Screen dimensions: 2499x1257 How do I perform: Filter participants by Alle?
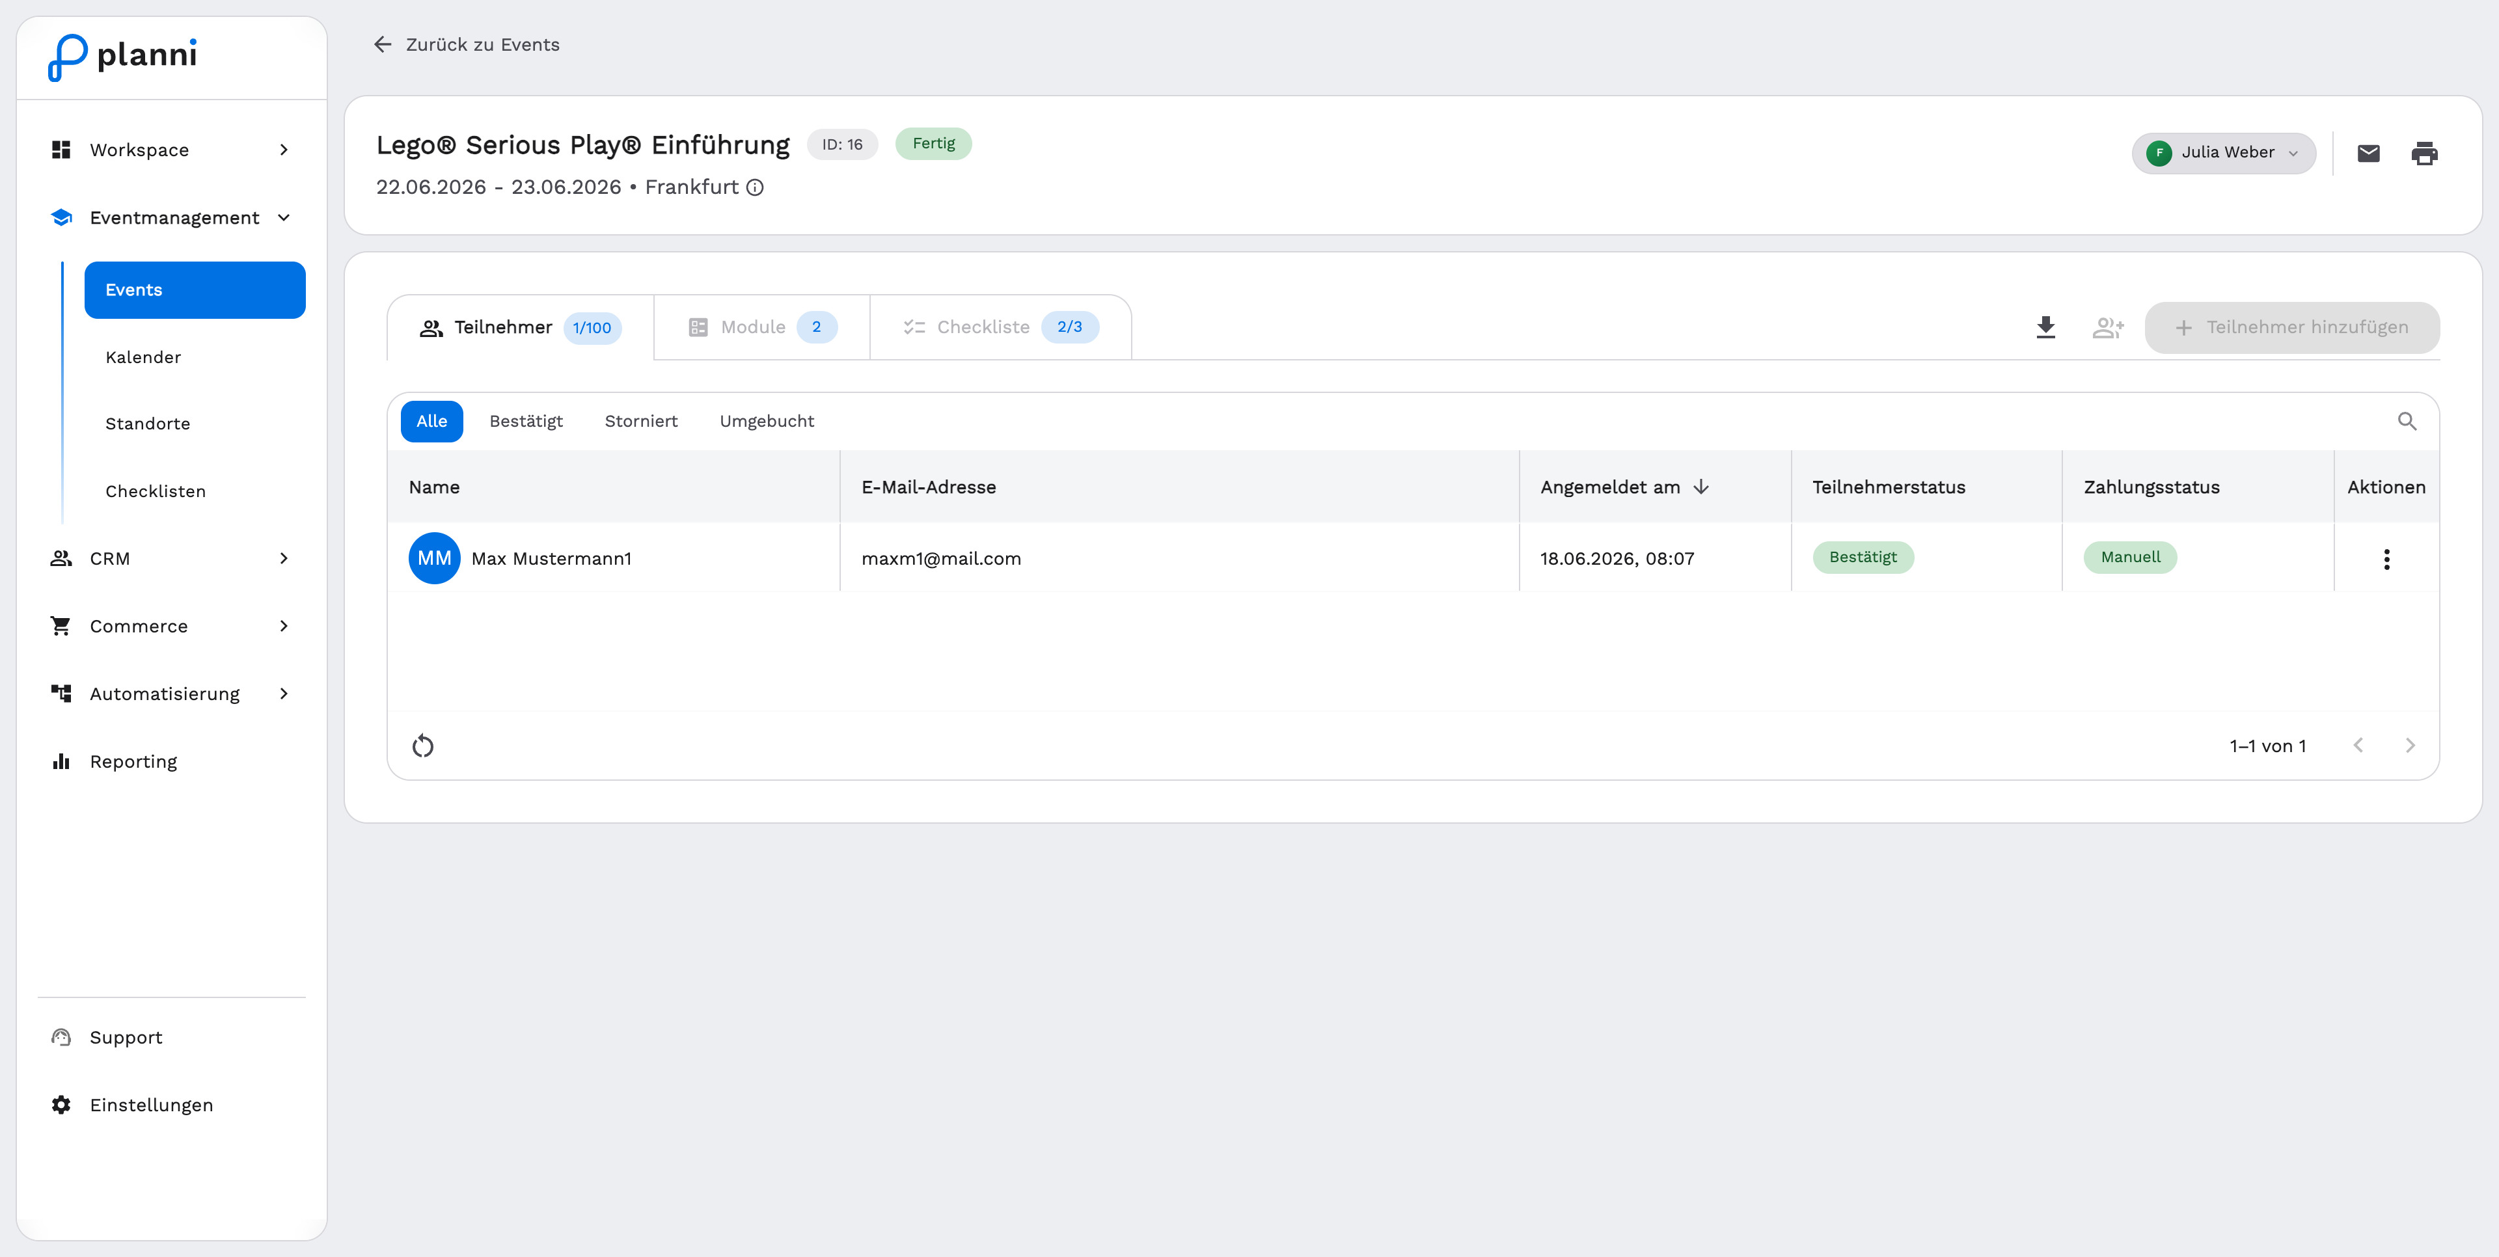tap(431, 421)
